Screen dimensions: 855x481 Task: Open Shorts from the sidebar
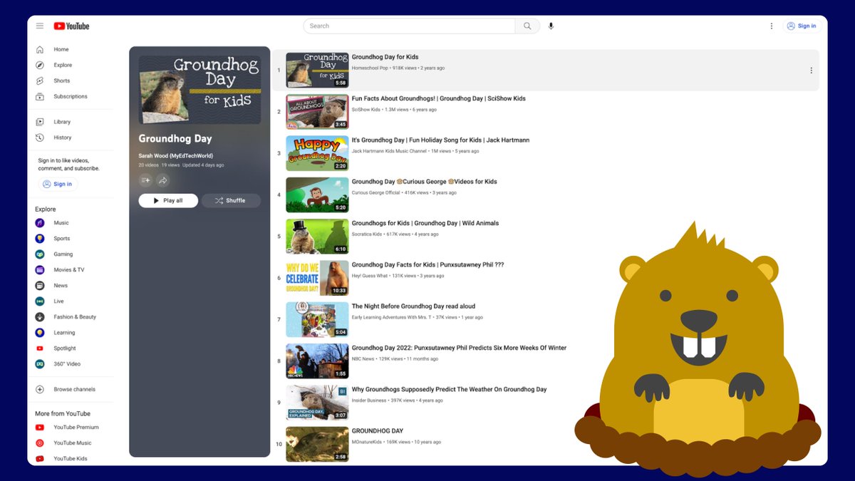coord(62,81)
